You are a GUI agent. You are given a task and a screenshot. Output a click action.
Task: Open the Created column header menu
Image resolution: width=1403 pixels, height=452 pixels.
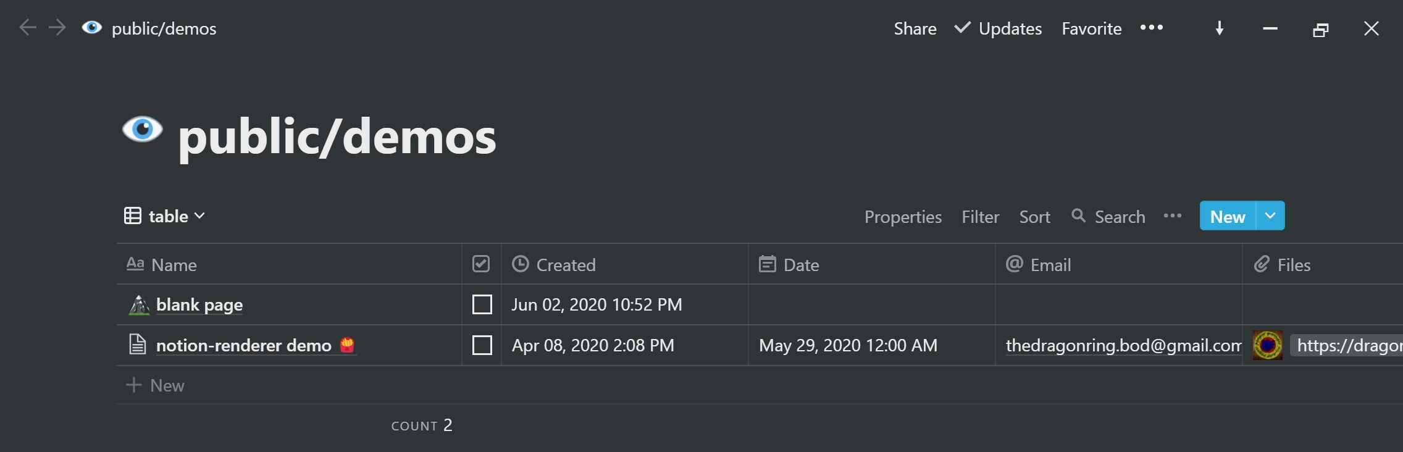tap(624, 264)
